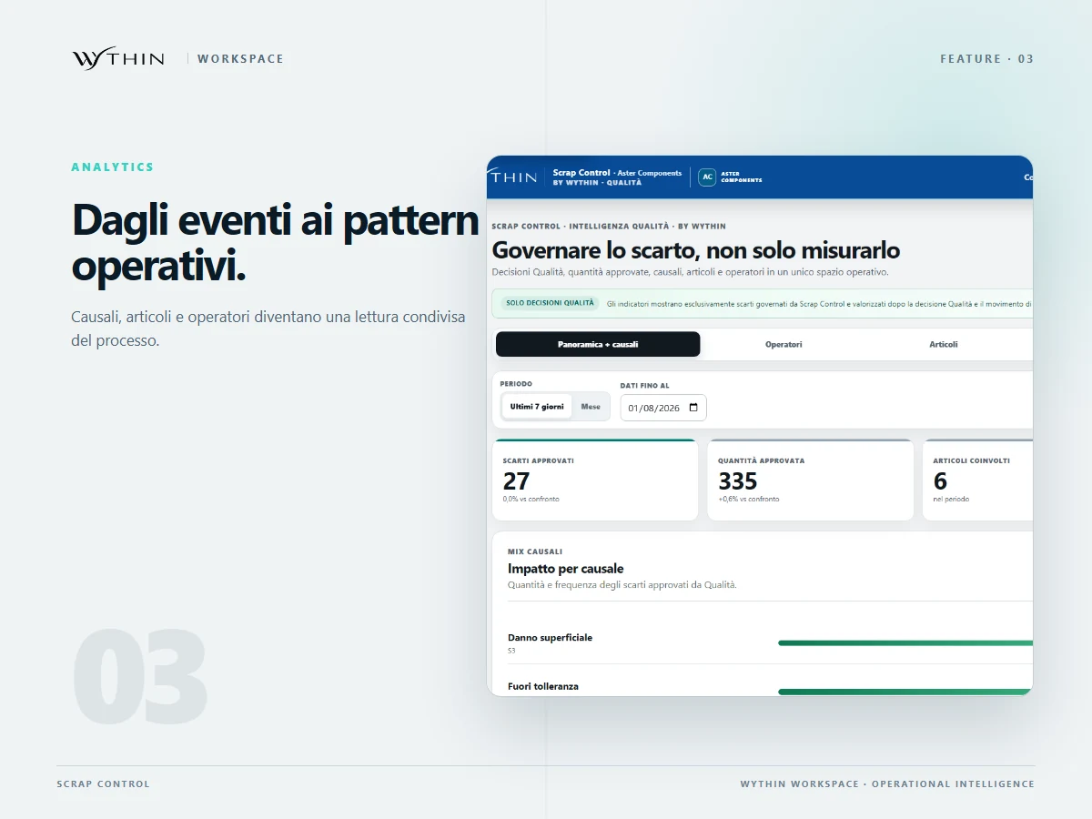Click the SCRAP CONTROL footer text
Image resolution: width=1092 pixels, height=819 pixels.
[x=103, y=784]
